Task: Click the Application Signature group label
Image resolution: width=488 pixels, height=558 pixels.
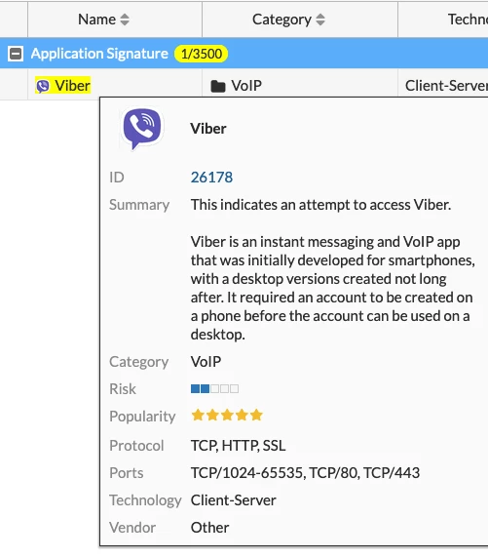Action: [99, 54]
